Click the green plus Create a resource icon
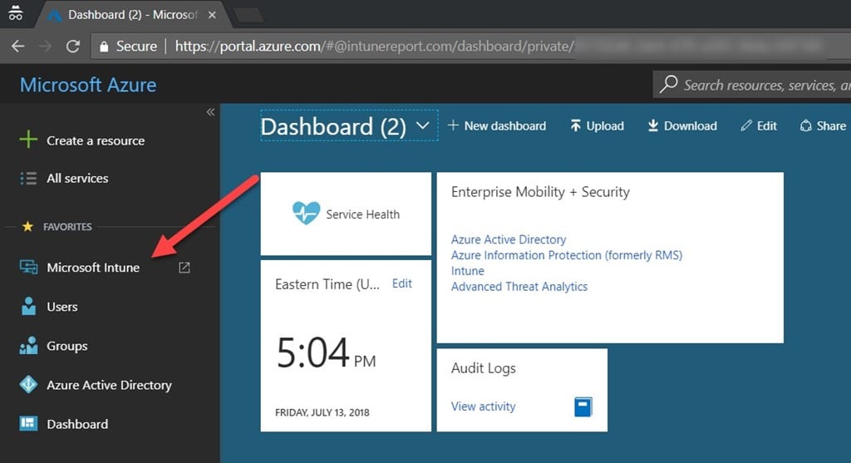 click(x=28, y=140)
